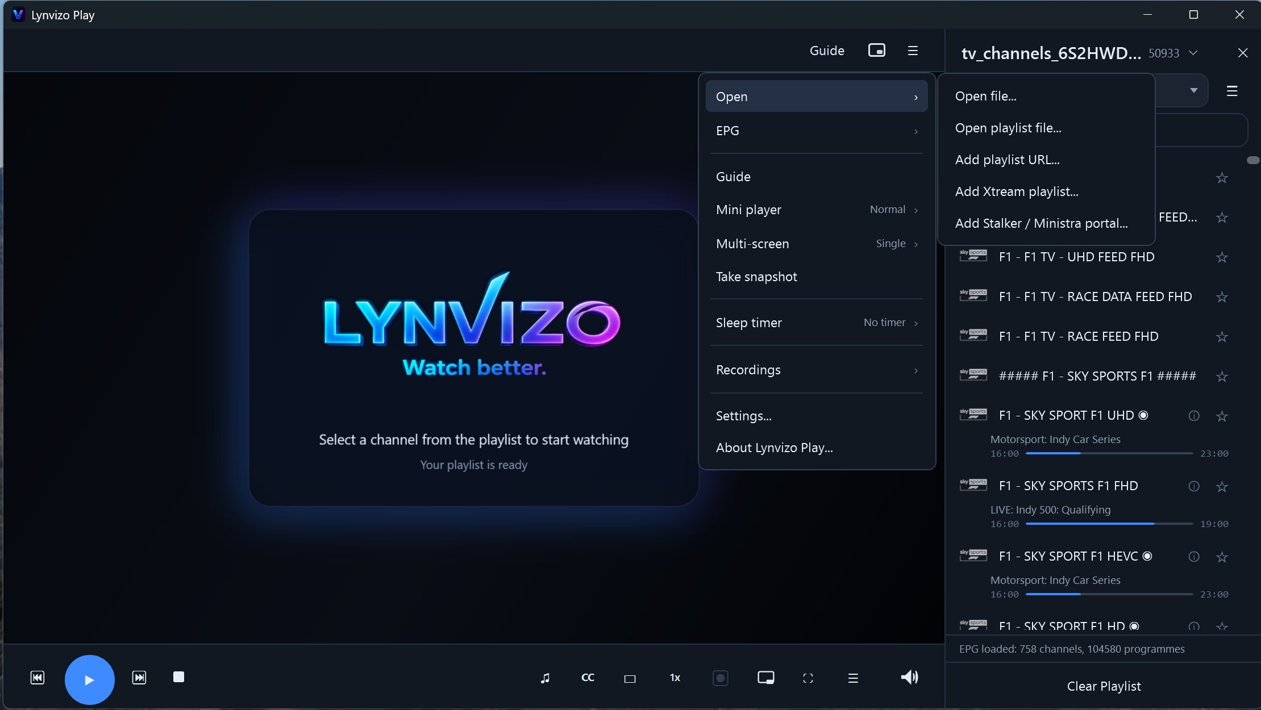The image size is (1261, 710).
Task: Close the playlist side panel
Action: (1243, 53)
